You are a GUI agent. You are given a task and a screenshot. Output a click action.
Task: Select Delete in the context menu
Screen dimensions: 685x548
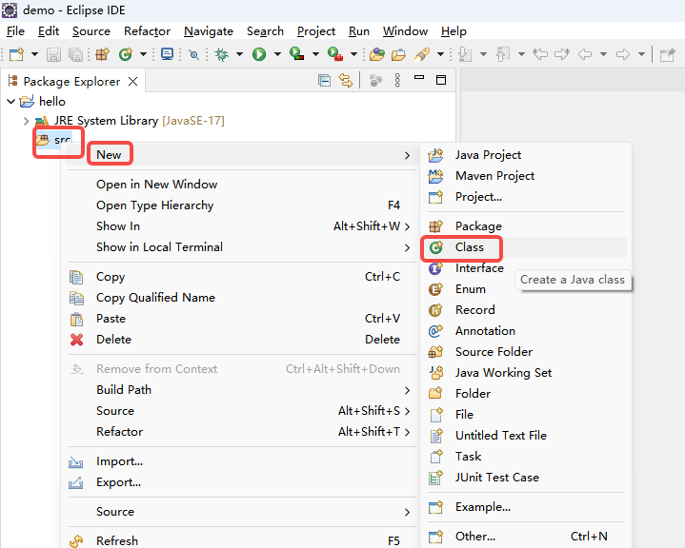click(241, 340)
